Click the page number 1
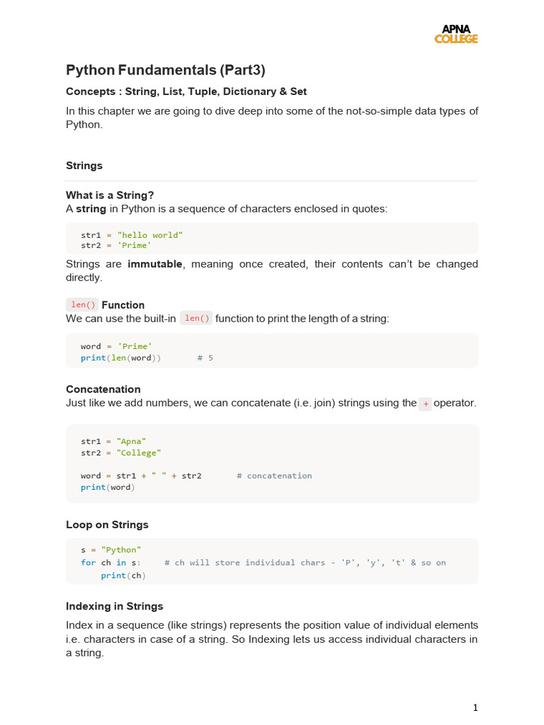The image size is (544, 725). pos(475,707)
